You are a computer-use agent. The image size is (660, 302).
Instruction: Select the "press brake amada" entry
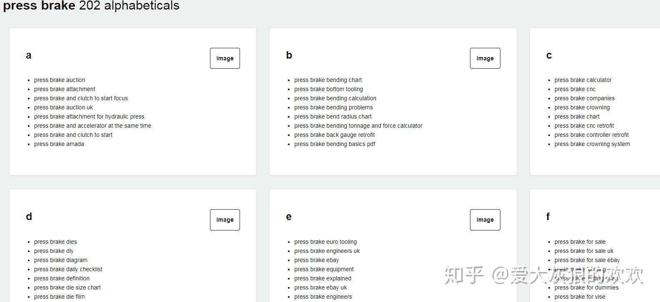pos(59,144)
